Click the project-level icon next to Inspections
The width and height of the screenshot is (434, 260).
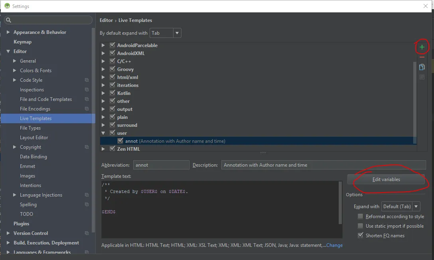click(87, 90)
